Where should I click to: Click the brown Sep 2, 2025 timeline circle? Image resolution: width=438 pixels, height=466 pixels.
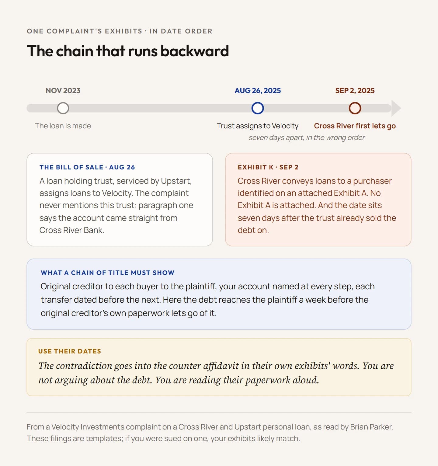pyautogui.click(x=355, y=108)
